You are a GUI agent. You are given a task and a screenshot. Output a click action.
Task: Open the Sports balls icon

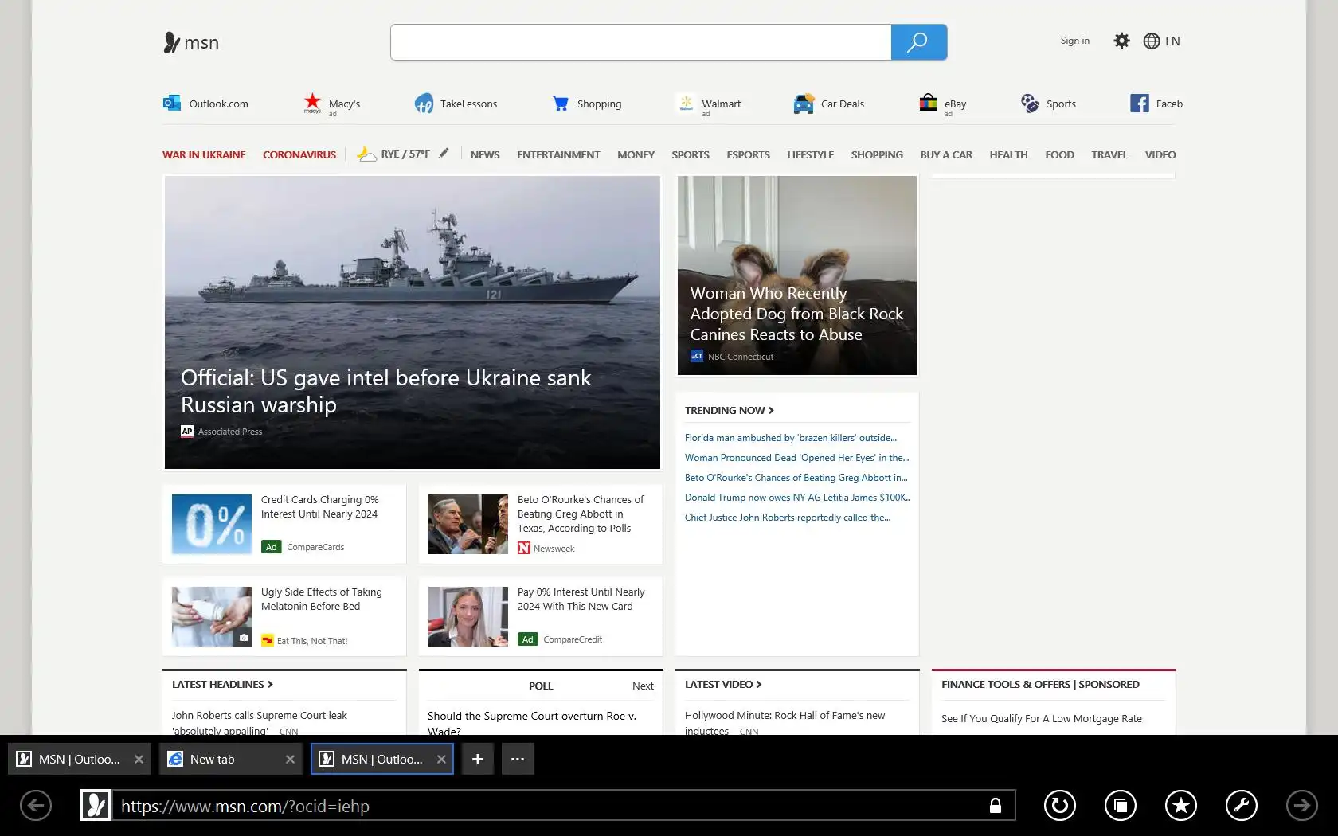1030,104
